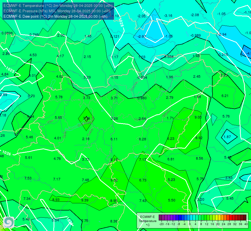Click the ECMWF-E Temperature °C legend title
The image size is (251, 231).
pos(147,221)
